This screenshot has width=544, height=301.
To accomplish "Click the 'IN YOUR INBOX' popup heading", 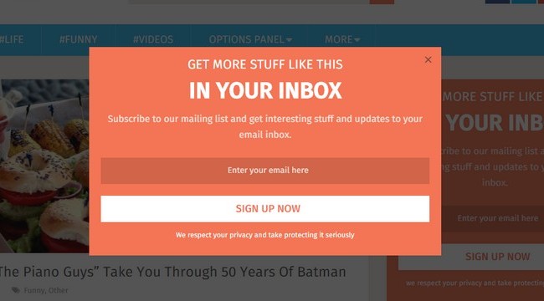I will 265,91.
